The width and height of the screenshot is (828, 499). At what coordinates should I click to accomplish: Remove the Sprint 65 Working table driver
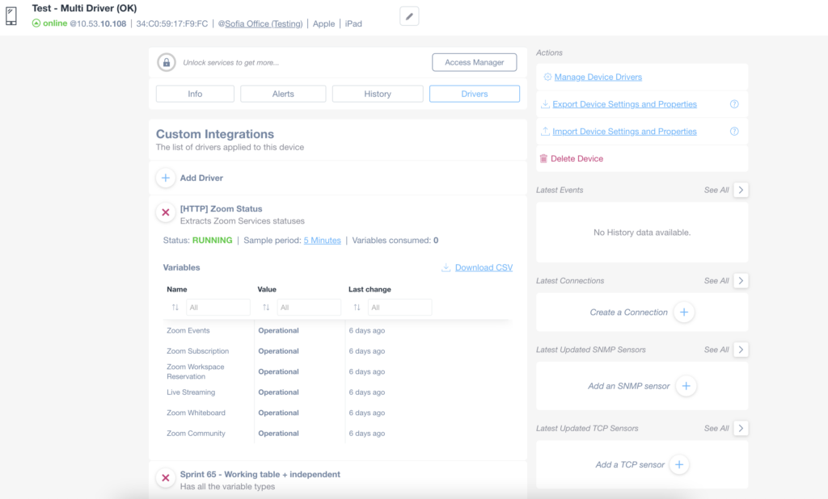point(166,479)
